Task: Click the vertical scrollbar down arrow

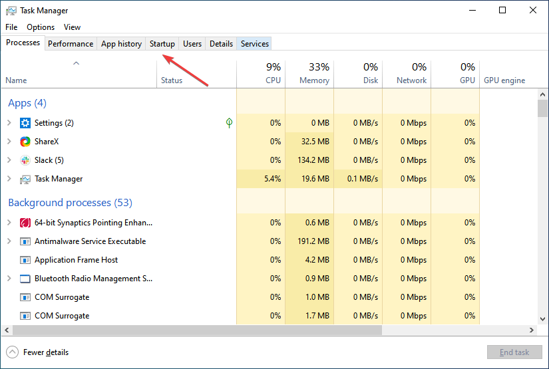Action: tap(542, 319)
